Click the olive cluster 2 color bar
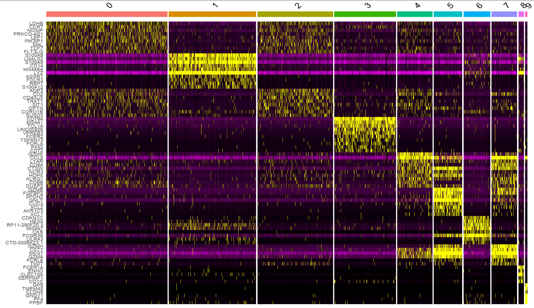534x308 pixels. click(295, 14)
